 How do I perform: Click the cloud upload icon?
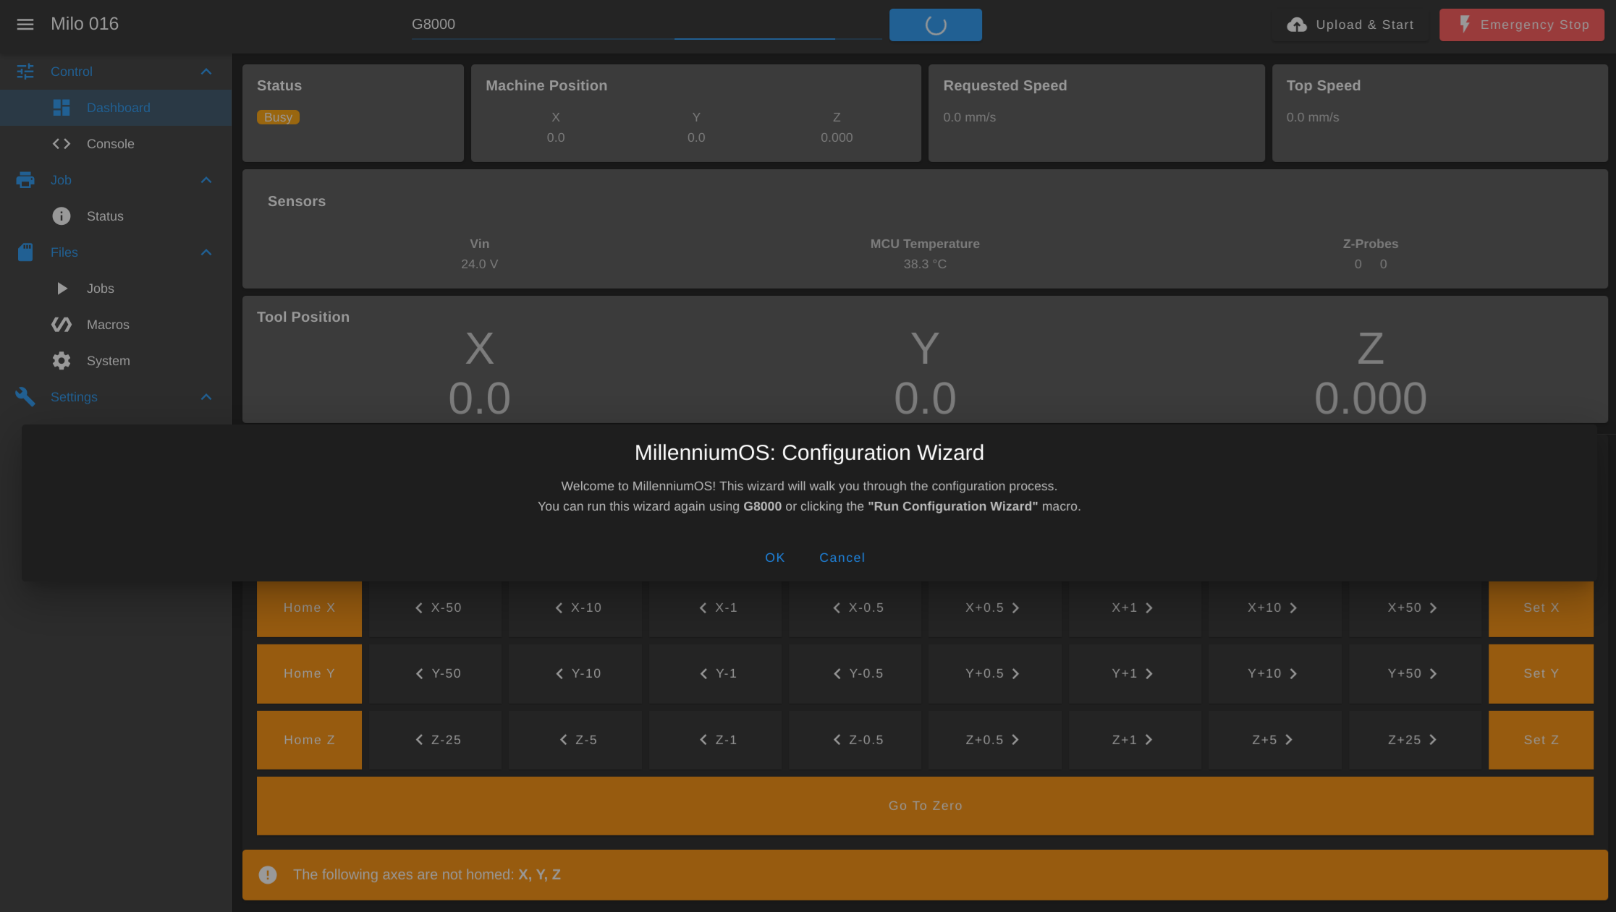coord(1297,25)
